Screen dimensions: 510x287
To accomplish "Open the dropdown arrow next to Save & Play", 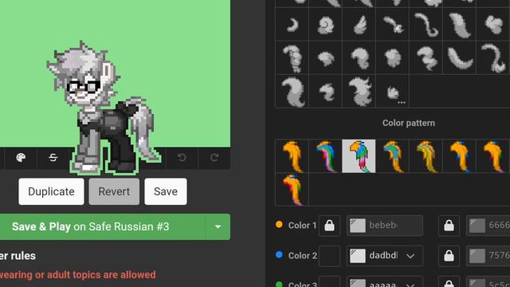I will coord(218,226).
